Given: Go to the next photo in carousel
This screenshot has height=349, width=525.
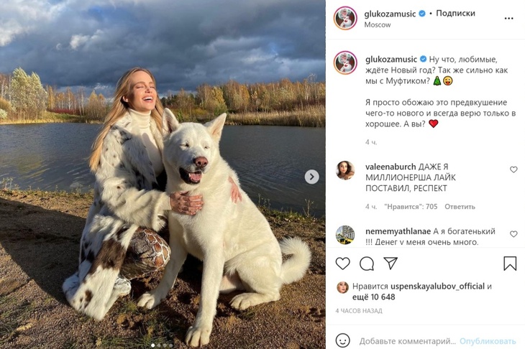Looking at the screenshot, I should (311, 177).
